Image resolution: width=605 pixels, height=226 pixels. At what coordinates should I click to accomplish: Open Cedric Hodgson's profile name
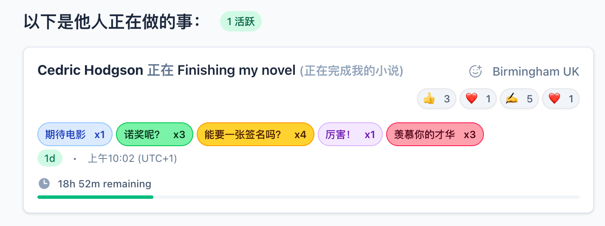pyautogui.click(x=90, y=70)
